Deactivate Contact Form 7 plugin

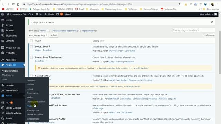point(47,50)
